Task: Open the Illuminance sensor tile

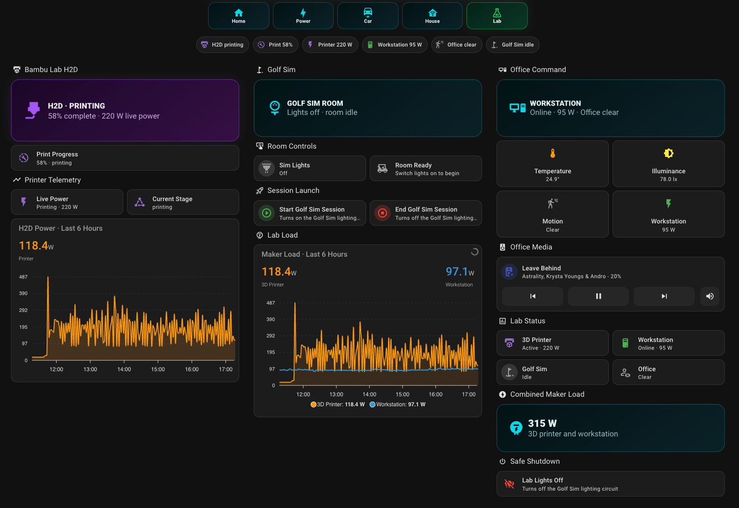Action: (x=669, y=164)
